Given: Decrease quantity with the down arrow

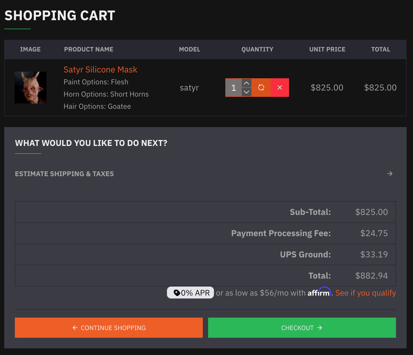Looking at the screenshot, I should [247, 92].
